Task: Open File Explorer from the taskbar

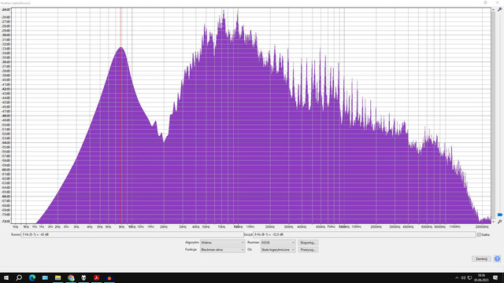Action: (57, 277)
